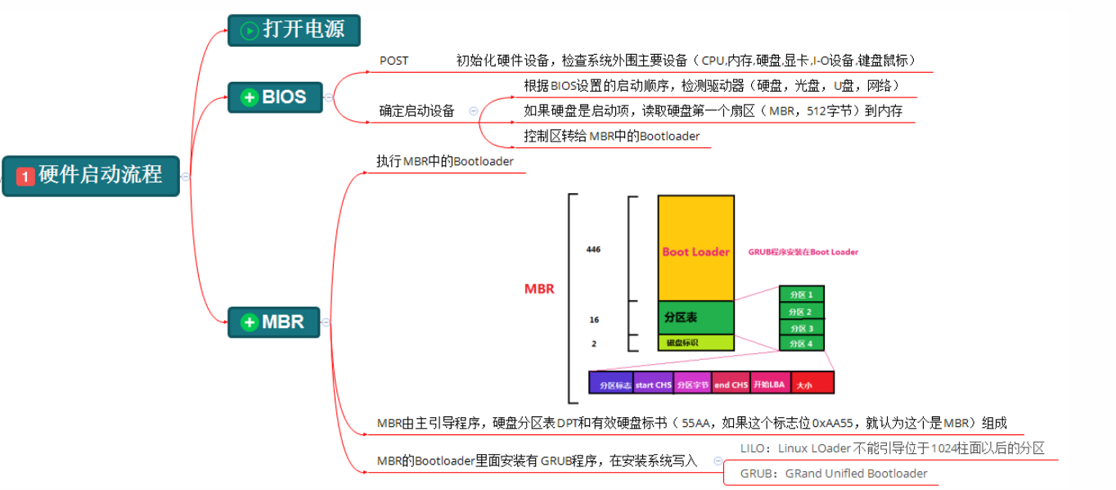Click the red number 1 priority badge
This screenshot has width=1116, height=490.
[25, 176]
